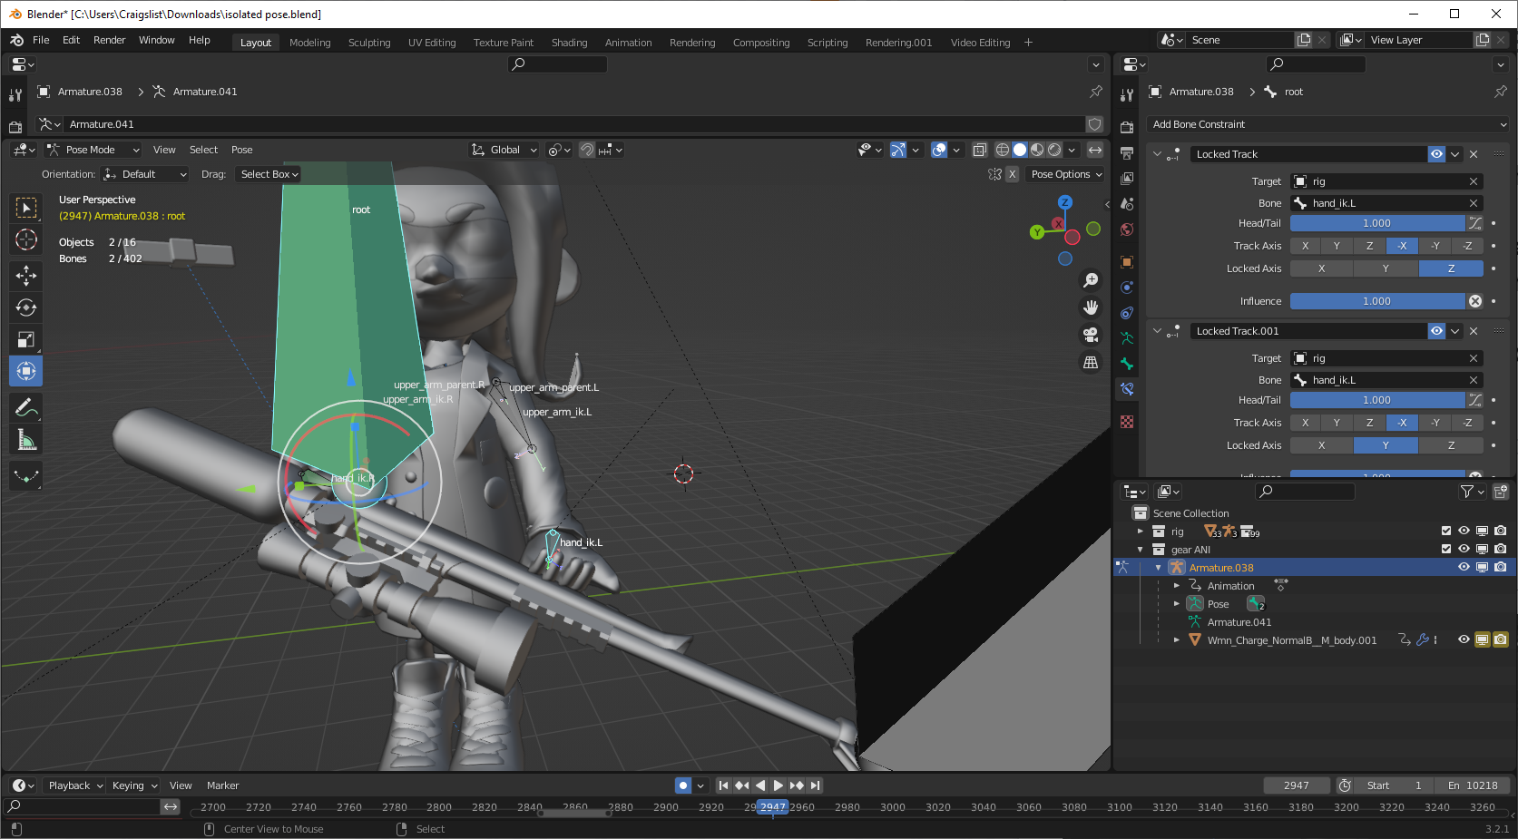Set Locked Track track axis to Y
Viewport: 1518px width, 839px height.
click(1337, 246)
